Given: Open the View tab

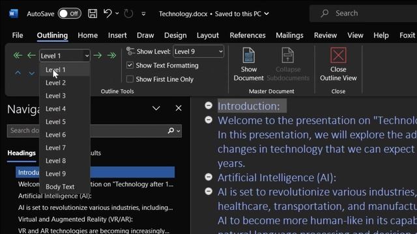Looking at the screenshot, I should coord(355,35).
